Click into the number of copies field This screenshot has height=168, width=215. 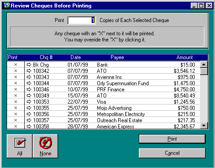(x=82, y=20)
